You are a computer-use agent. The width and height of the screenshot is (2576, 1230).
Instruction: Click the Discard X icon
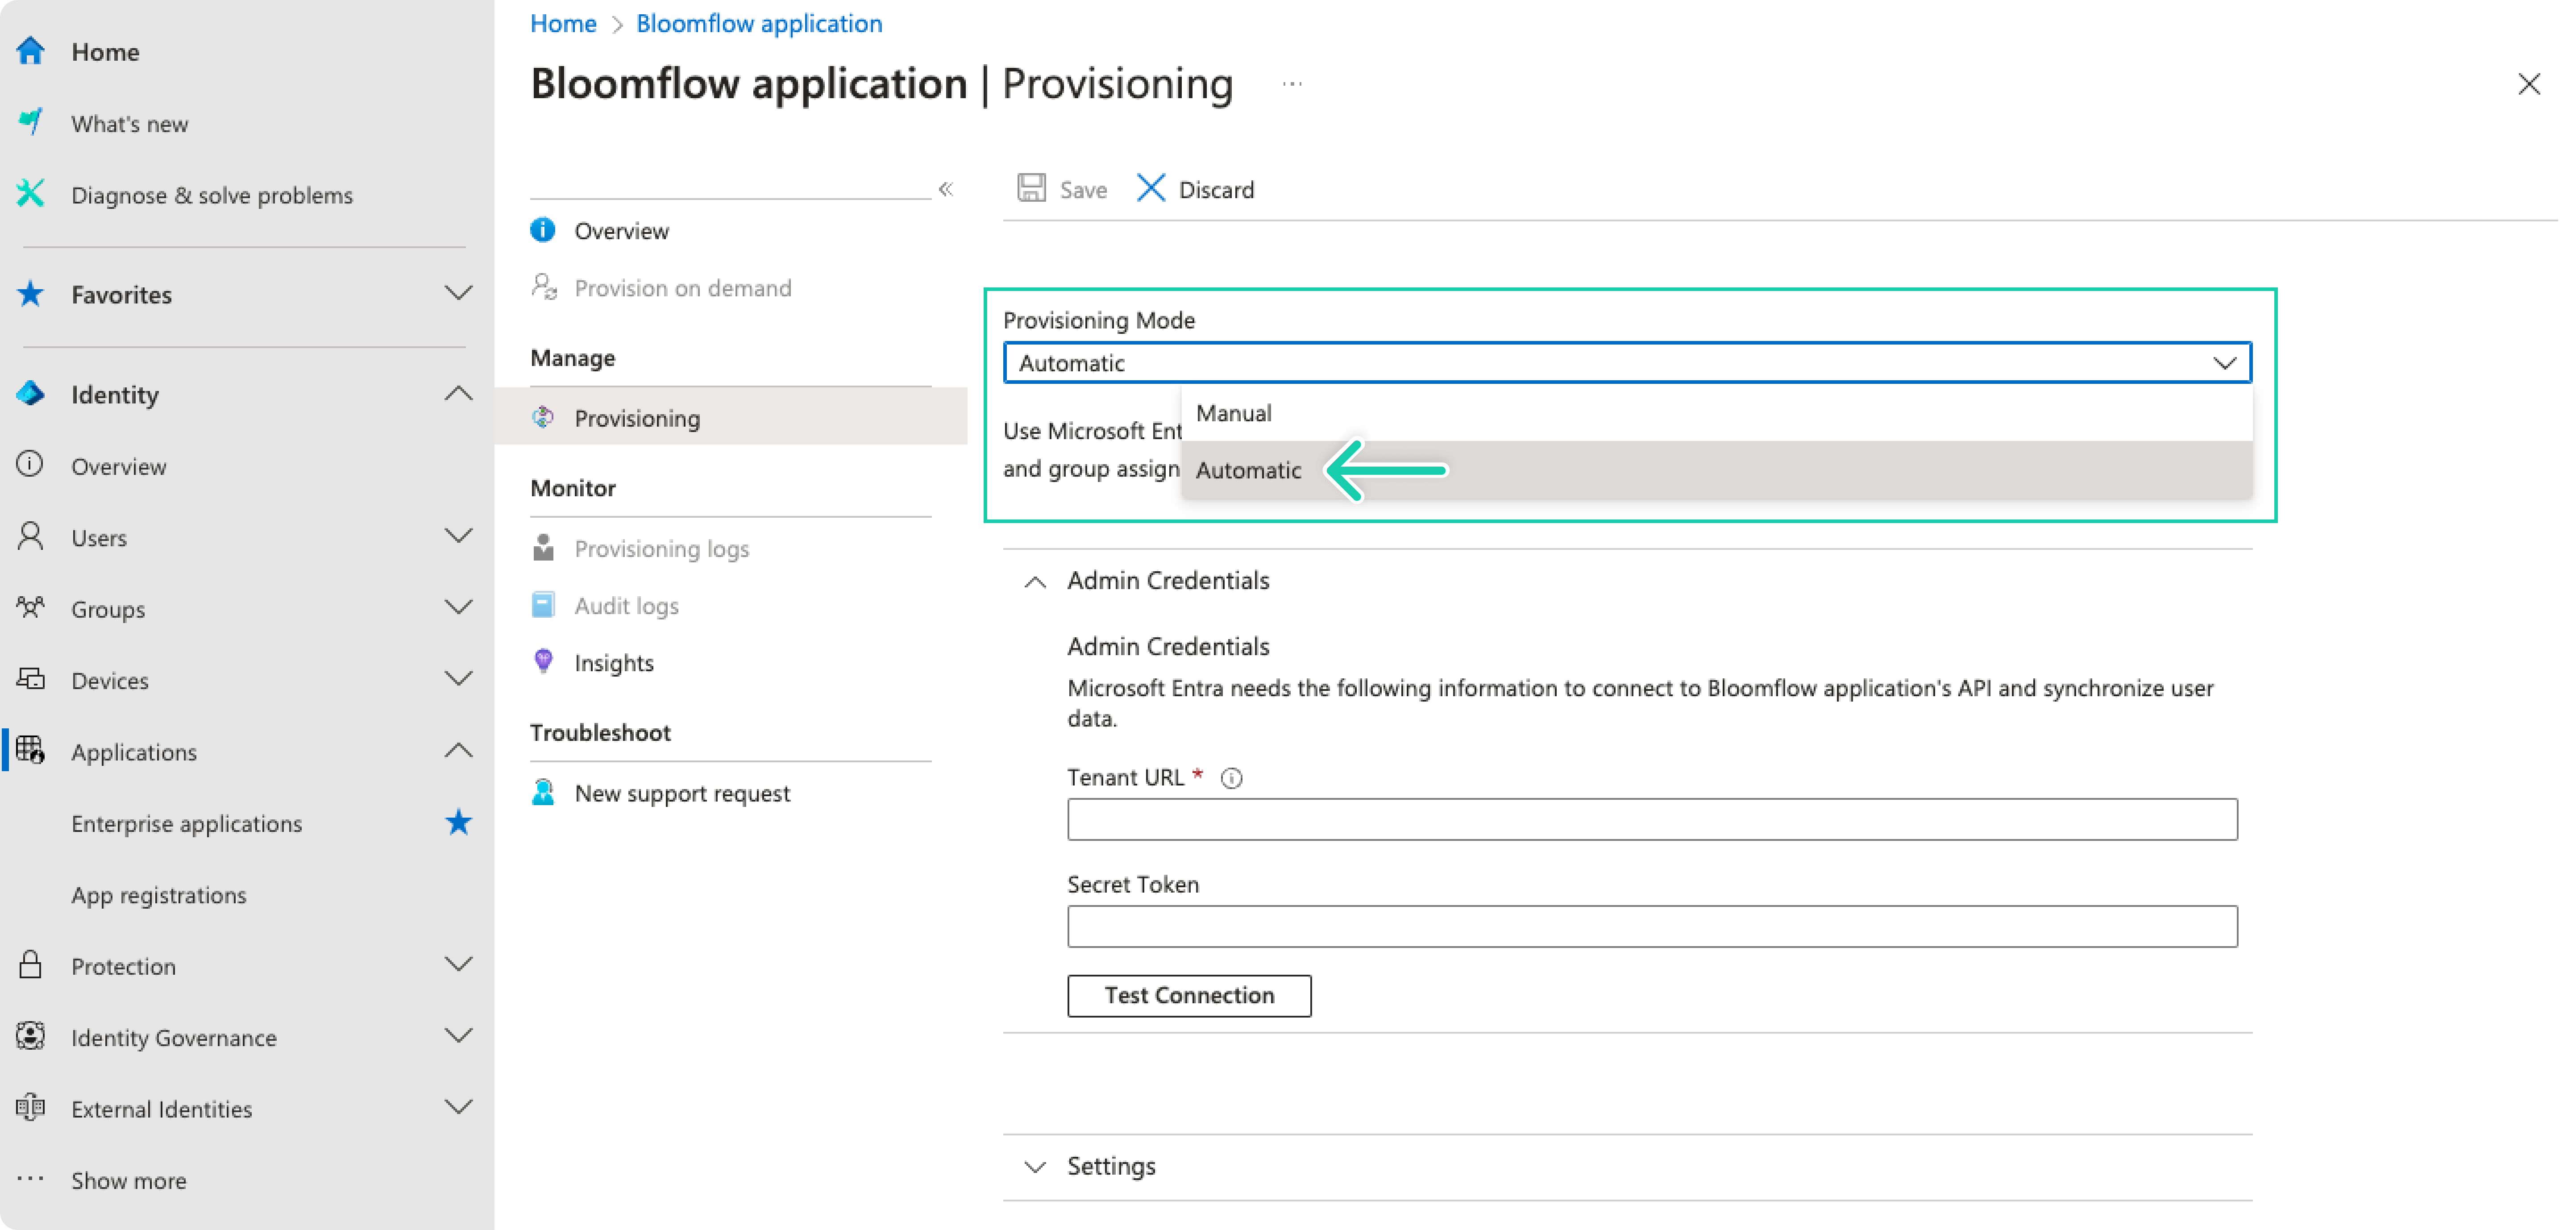click(x=1151, y=188)
